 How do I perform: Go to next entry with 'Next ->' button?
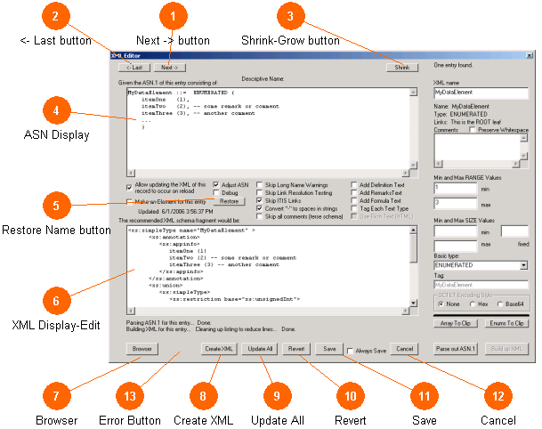(x=170, y=68)
